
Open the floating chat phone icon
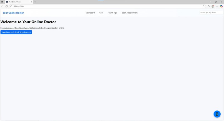pos(217,114)
